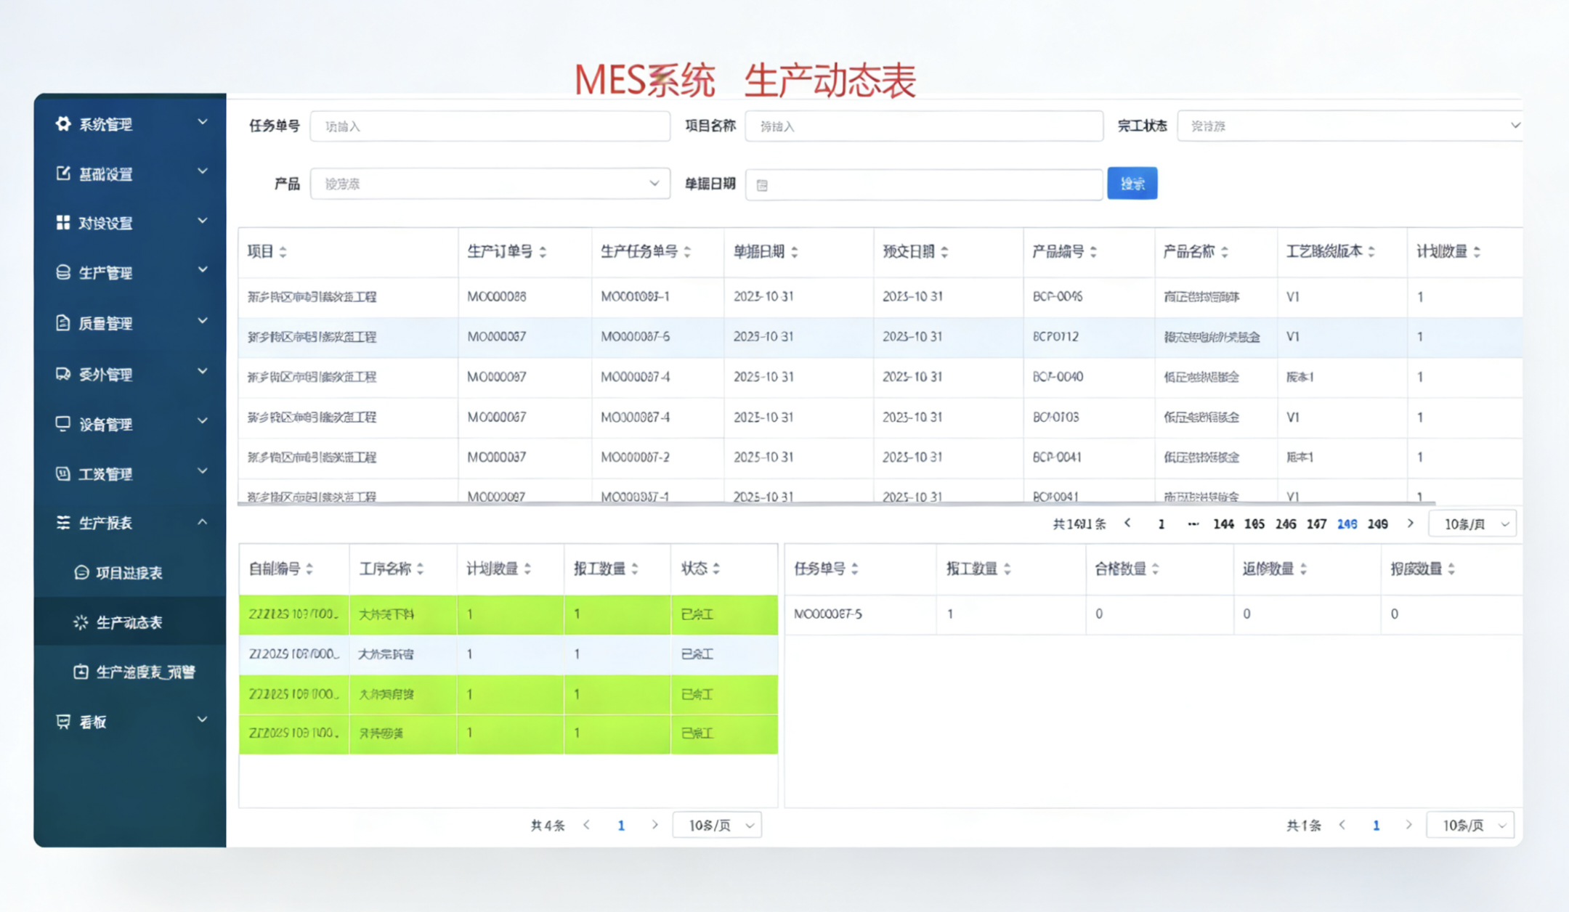The image size is (1569, 912).
Task: Click the main table's horizontal scrollbar
Action: [x=835, y=502]
